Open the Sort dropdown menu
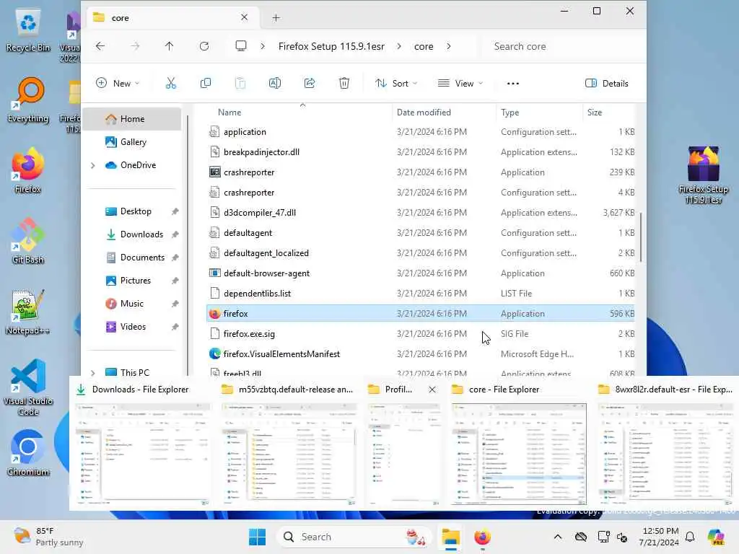 (x=396, y=84)
